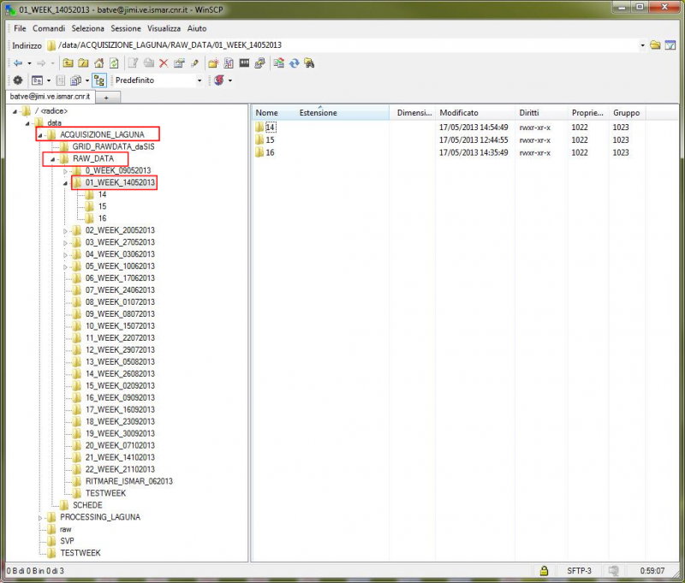Screen dimensions: 685x583
Task: Go to the root directory icon
Action: [x=83, y=63]
